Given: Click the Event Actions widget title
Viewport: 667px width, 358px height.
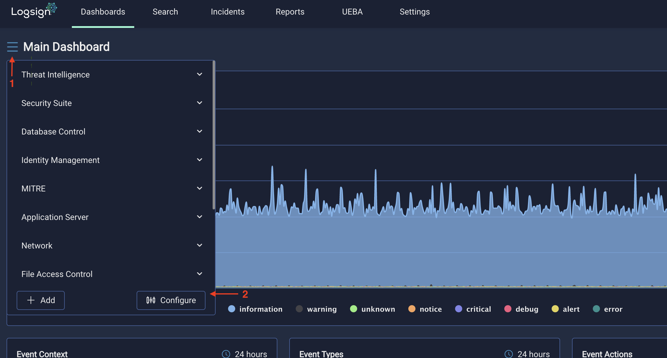Looking at the screenshot, I should point(607,354).
